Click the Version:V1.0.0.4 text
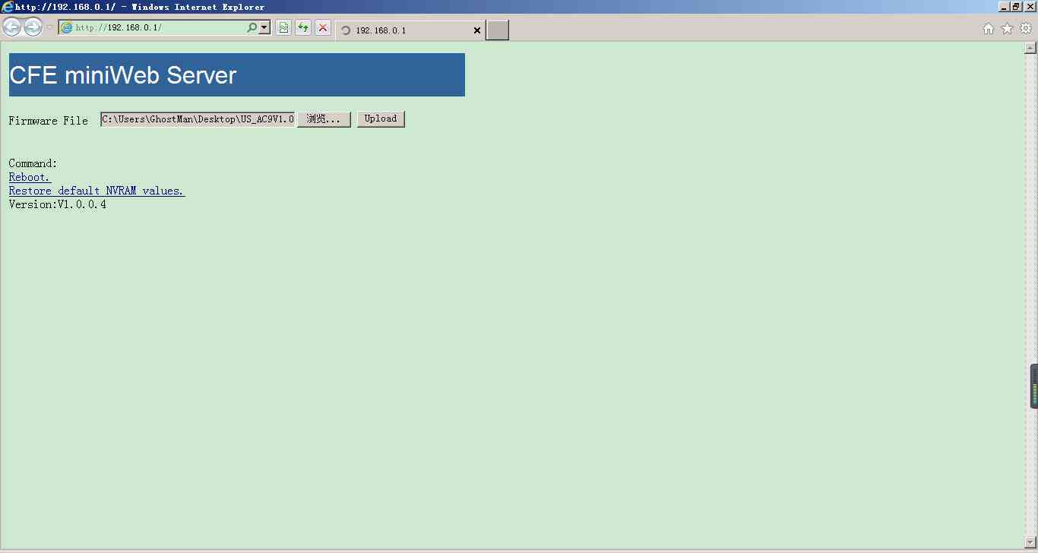Viewport: 1038px width, 553px height. pos(58,204)
